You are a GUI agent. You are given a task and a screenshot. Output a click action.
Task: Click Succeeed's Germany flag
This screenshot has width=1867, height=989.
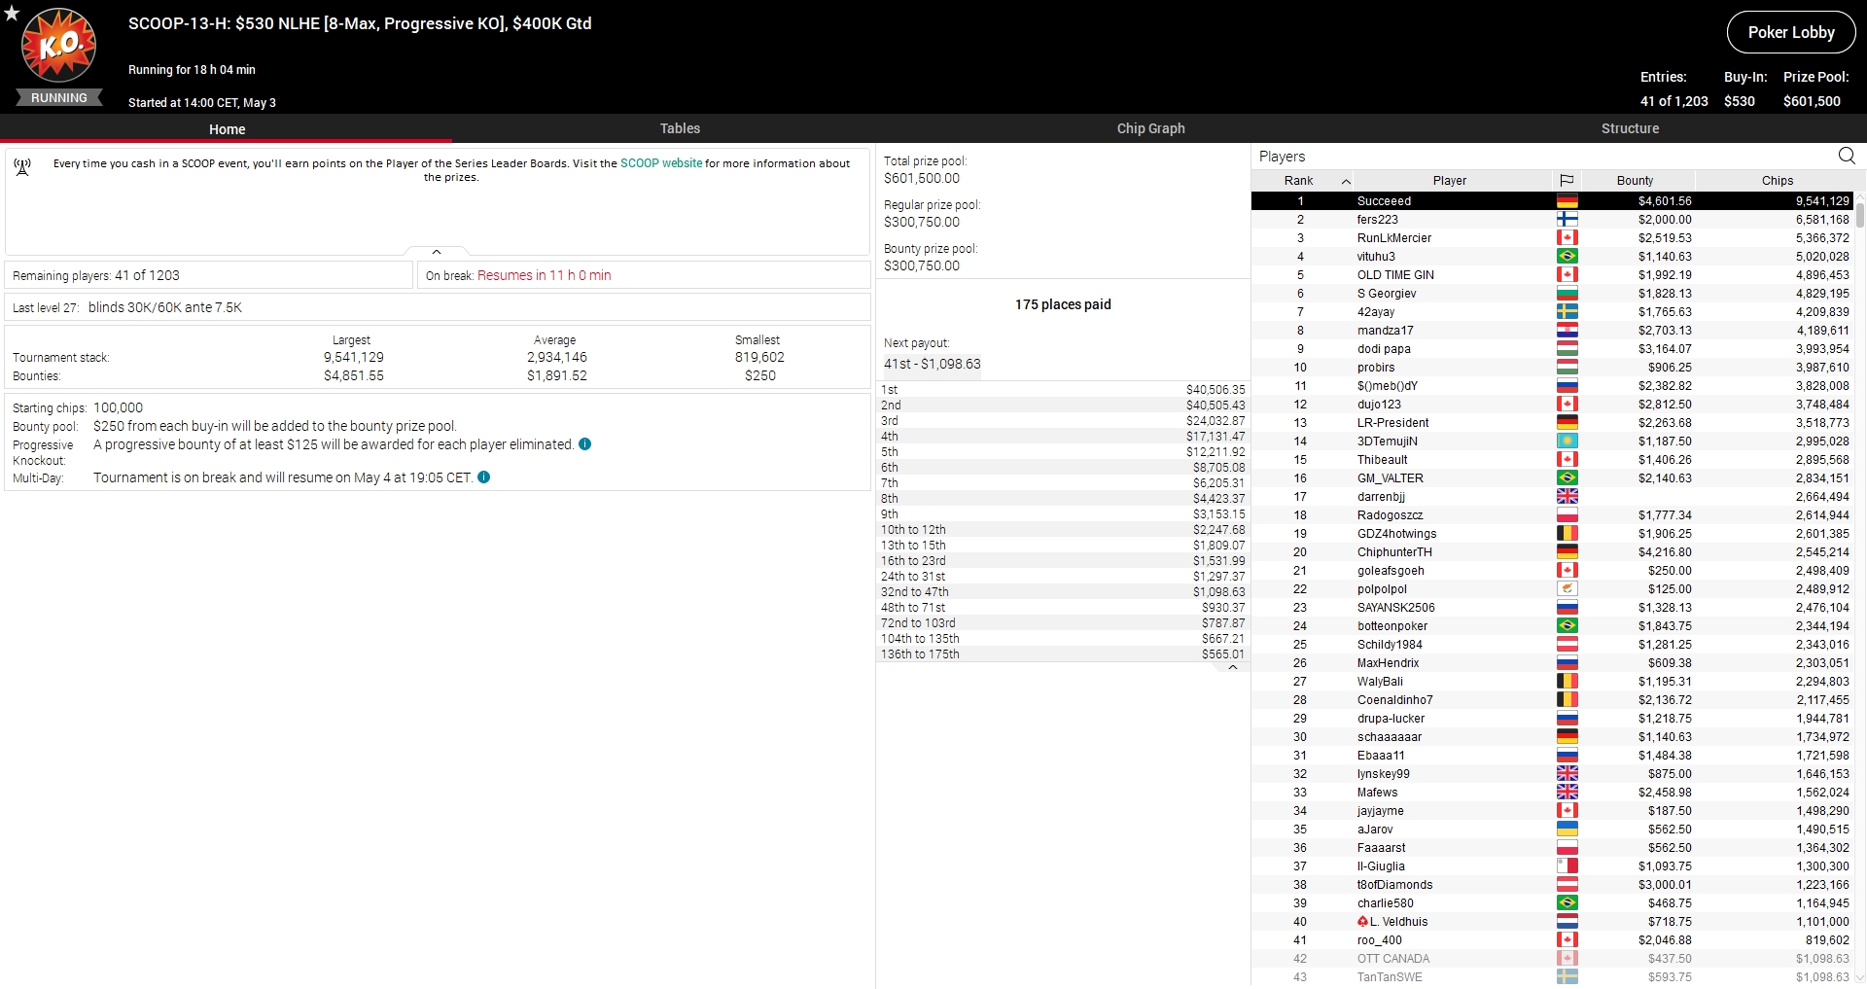pos(1567,201)
